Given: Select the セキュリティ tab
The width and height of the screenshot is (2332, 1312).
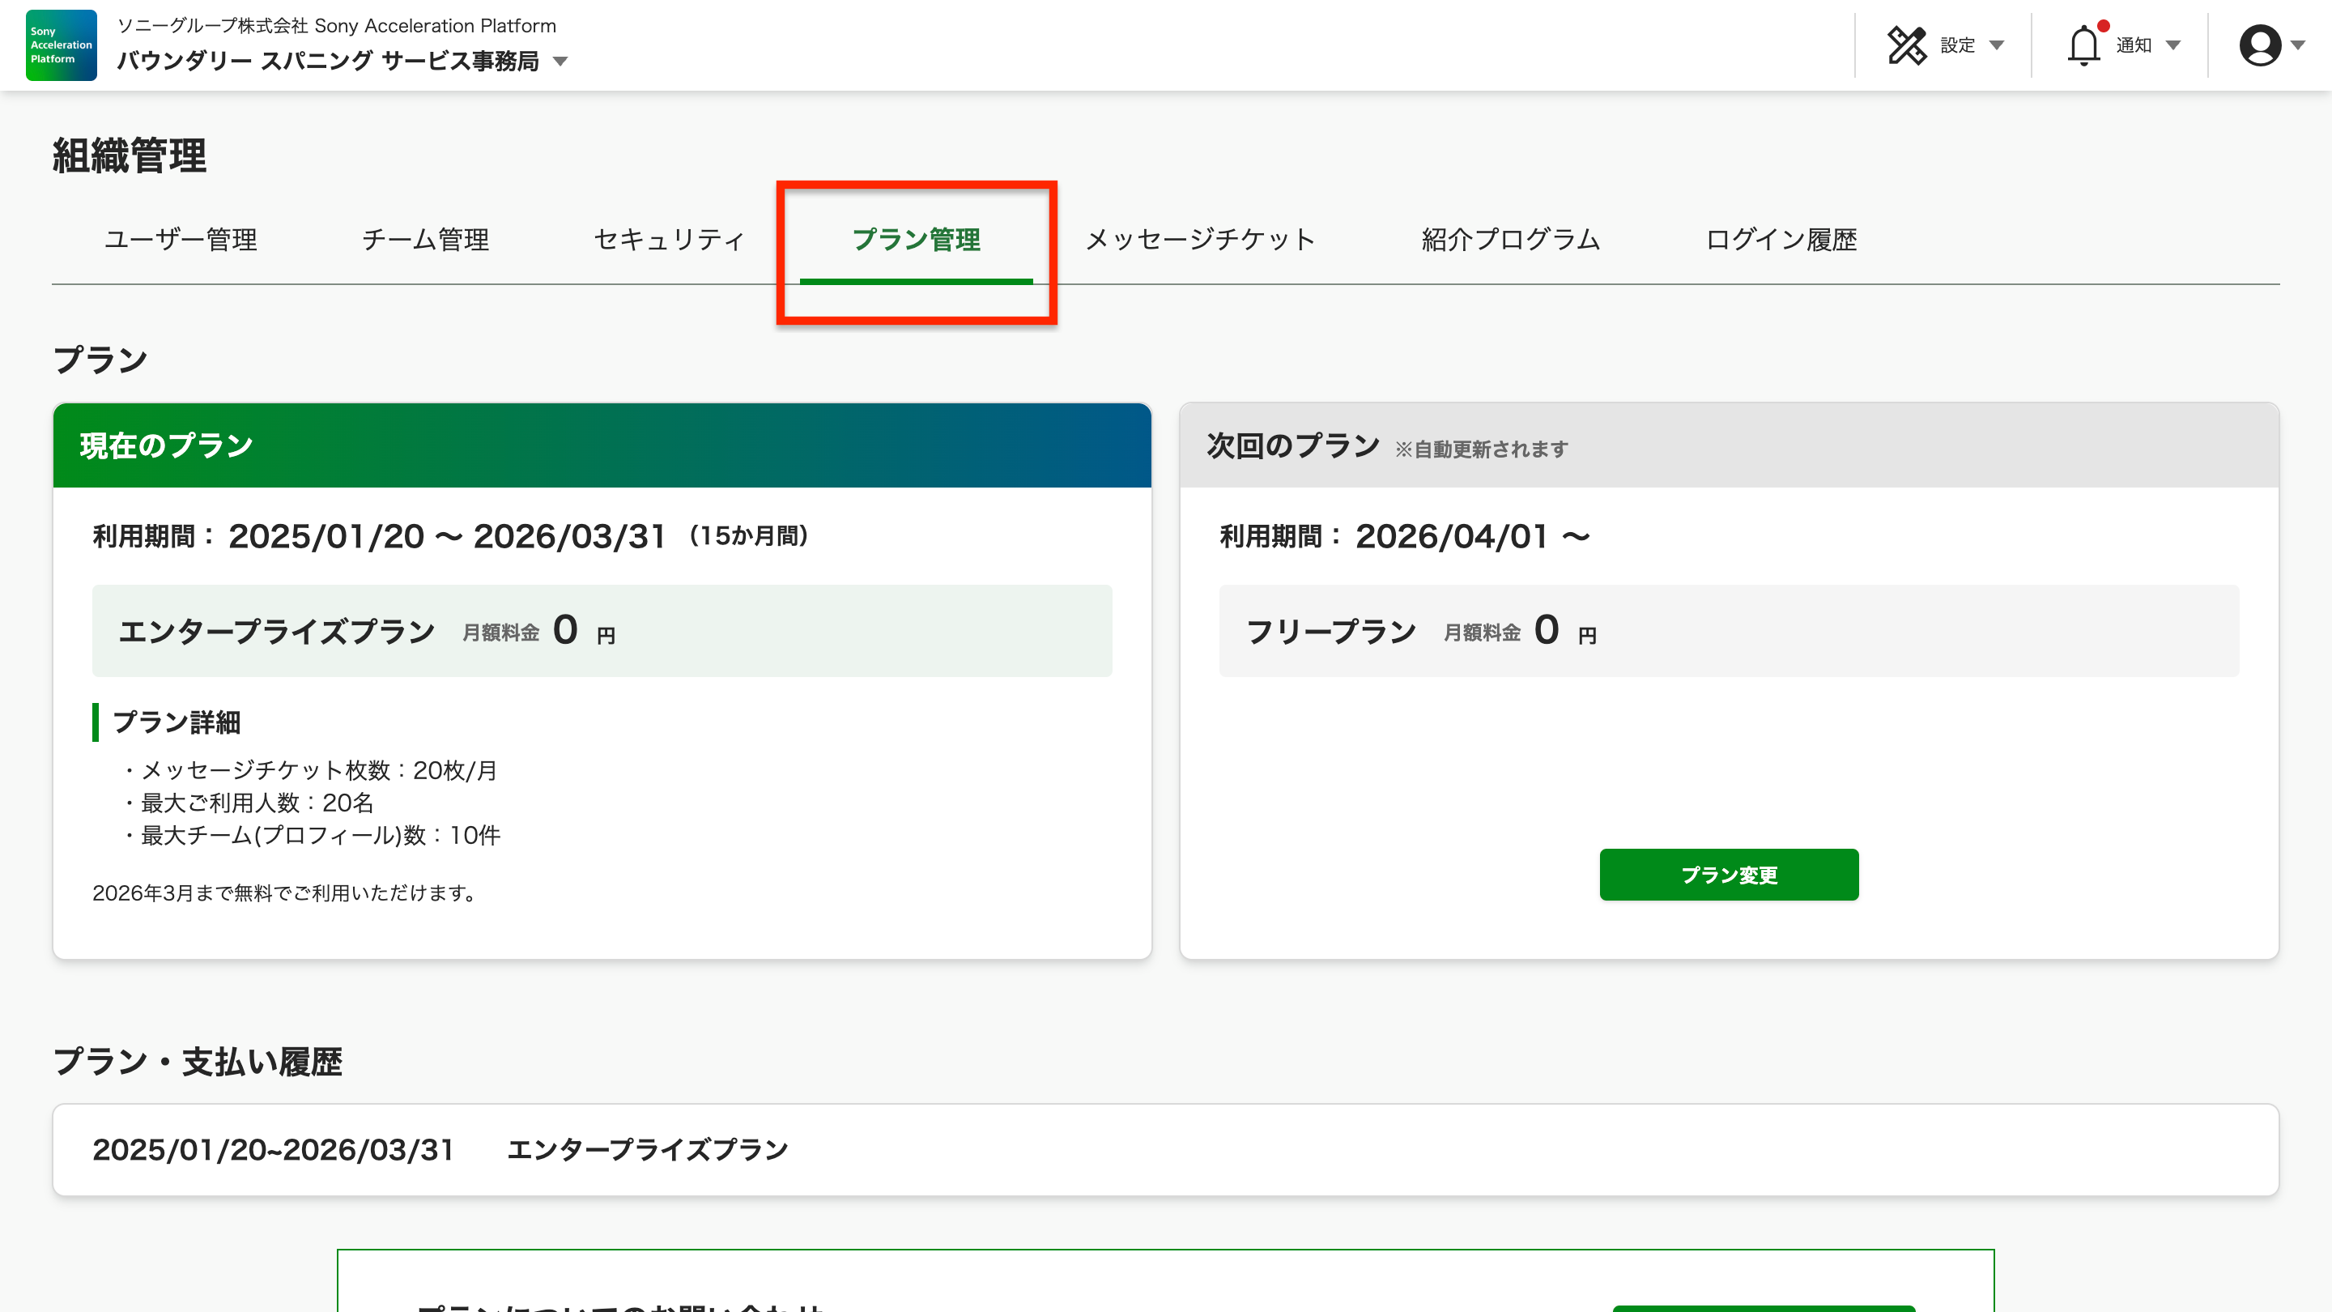Looking at the screenshot, I should point(668,240).
